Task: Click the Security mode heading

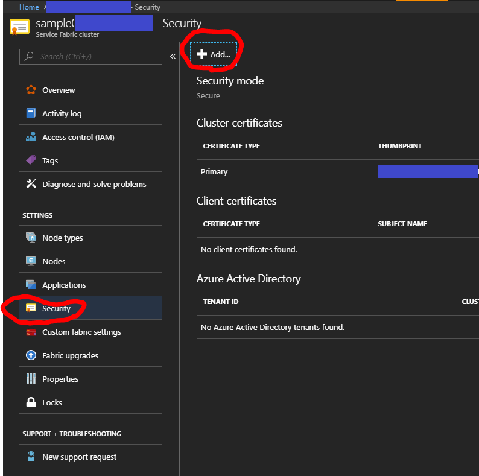Action: (230, 81)
